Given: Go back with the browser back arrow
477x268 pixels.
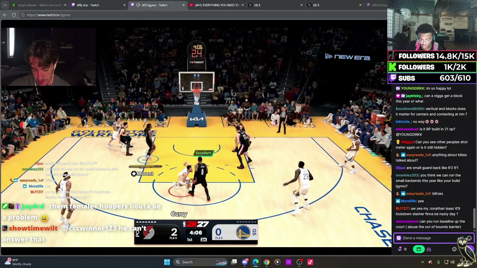Looking at the screenshot, I should click(5, 15).
